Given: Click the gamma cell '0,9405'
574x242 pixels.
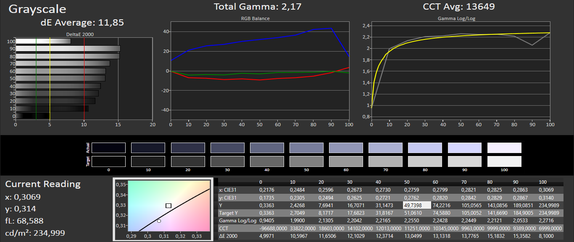Looking at the screenshot, I should [x=268, y=221].
